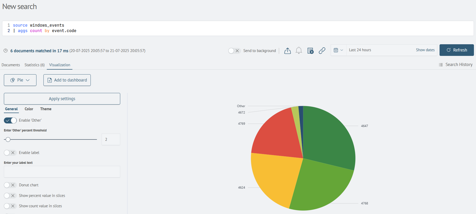Click the percent threshold value field

click(111, 139)
